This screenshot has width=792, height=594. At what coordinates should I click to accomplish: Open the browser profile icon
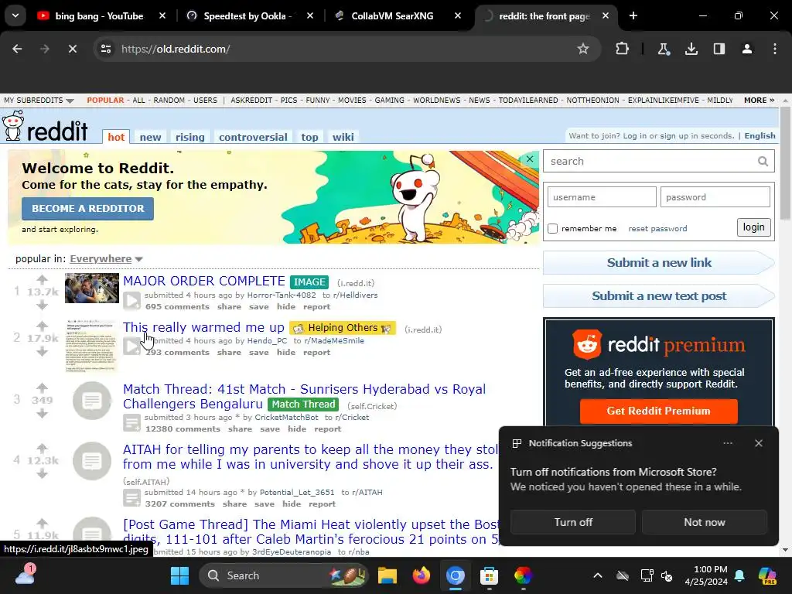[x=747, y=49]
